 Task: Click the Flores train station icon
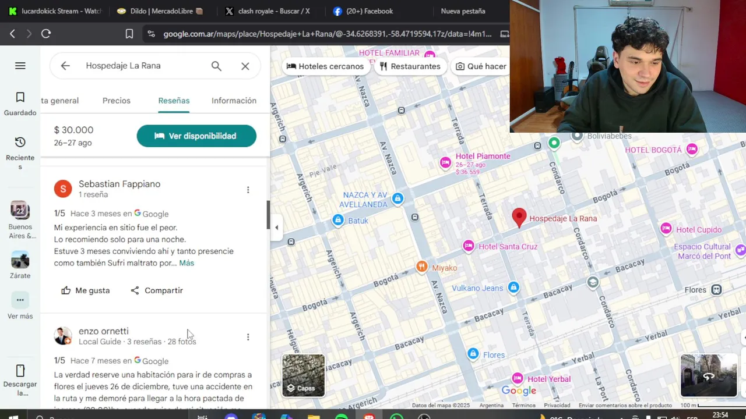716,289
